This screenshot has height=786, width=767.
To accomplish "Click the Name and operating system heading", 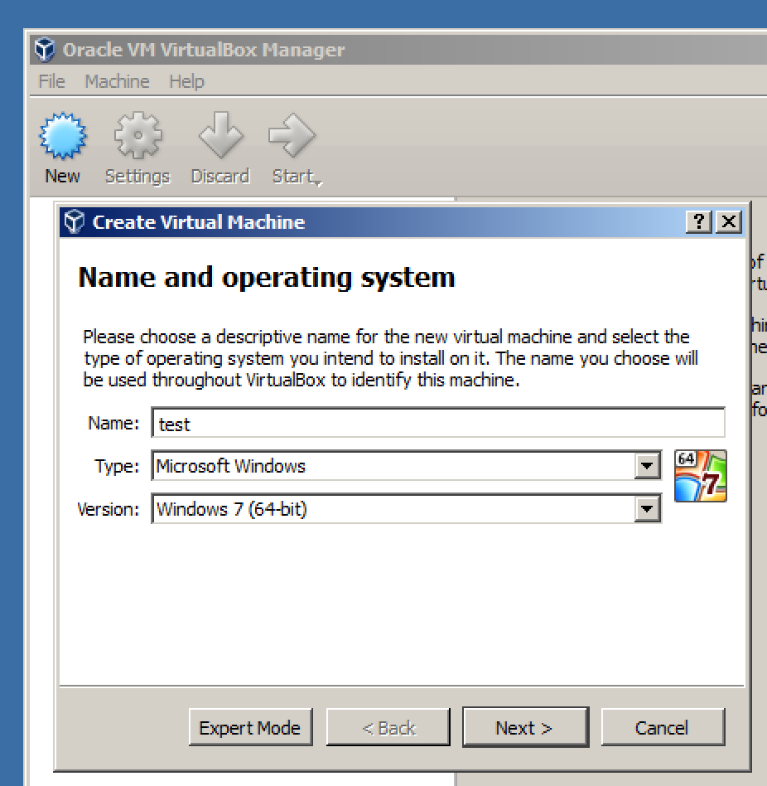I will click(x=267, y=279).
